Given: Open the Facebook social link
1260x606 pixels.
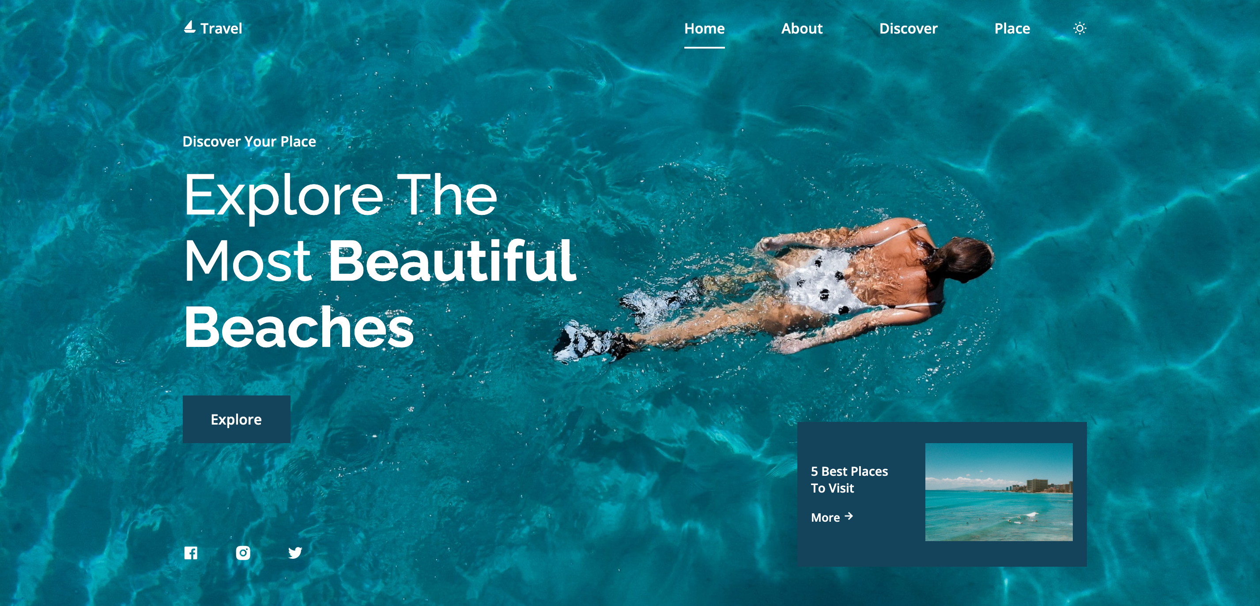Looking at the screenshot, I should coord(191,553).
